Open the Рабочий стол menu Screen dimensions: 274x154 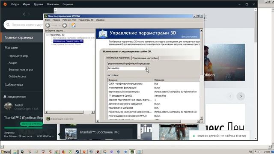pyautogui.click(x=69, y=20)
